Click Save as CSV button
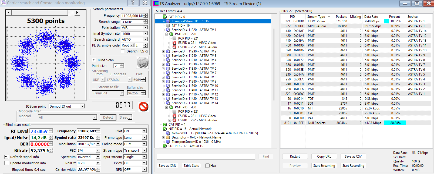The width and height of the screenshot is (434, 174). [353, 157]
